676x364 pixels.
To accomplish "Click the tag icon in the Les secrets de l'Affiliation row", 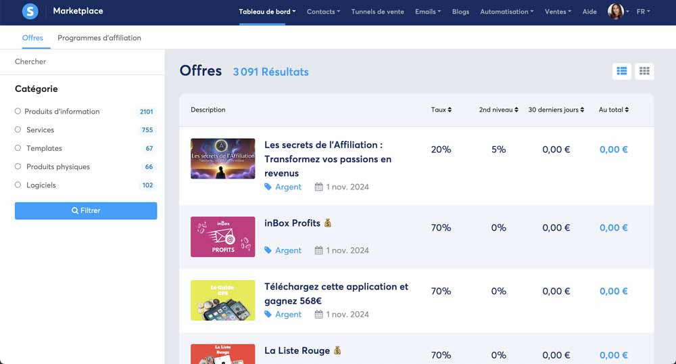I will [x=268, y=187].
